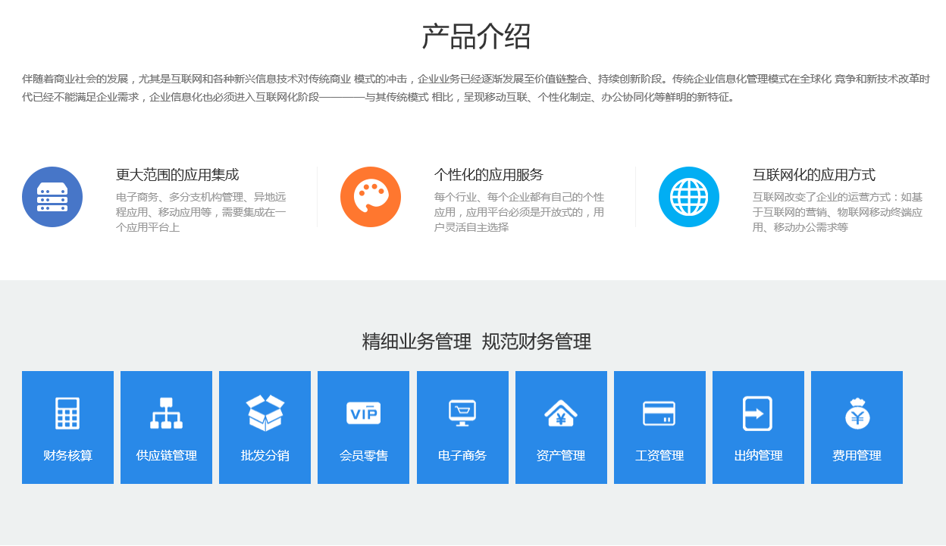Viewport: 946px width, 546px height.
Task: Click the money bag icon for 费用管理
Action: click(857, 413)
